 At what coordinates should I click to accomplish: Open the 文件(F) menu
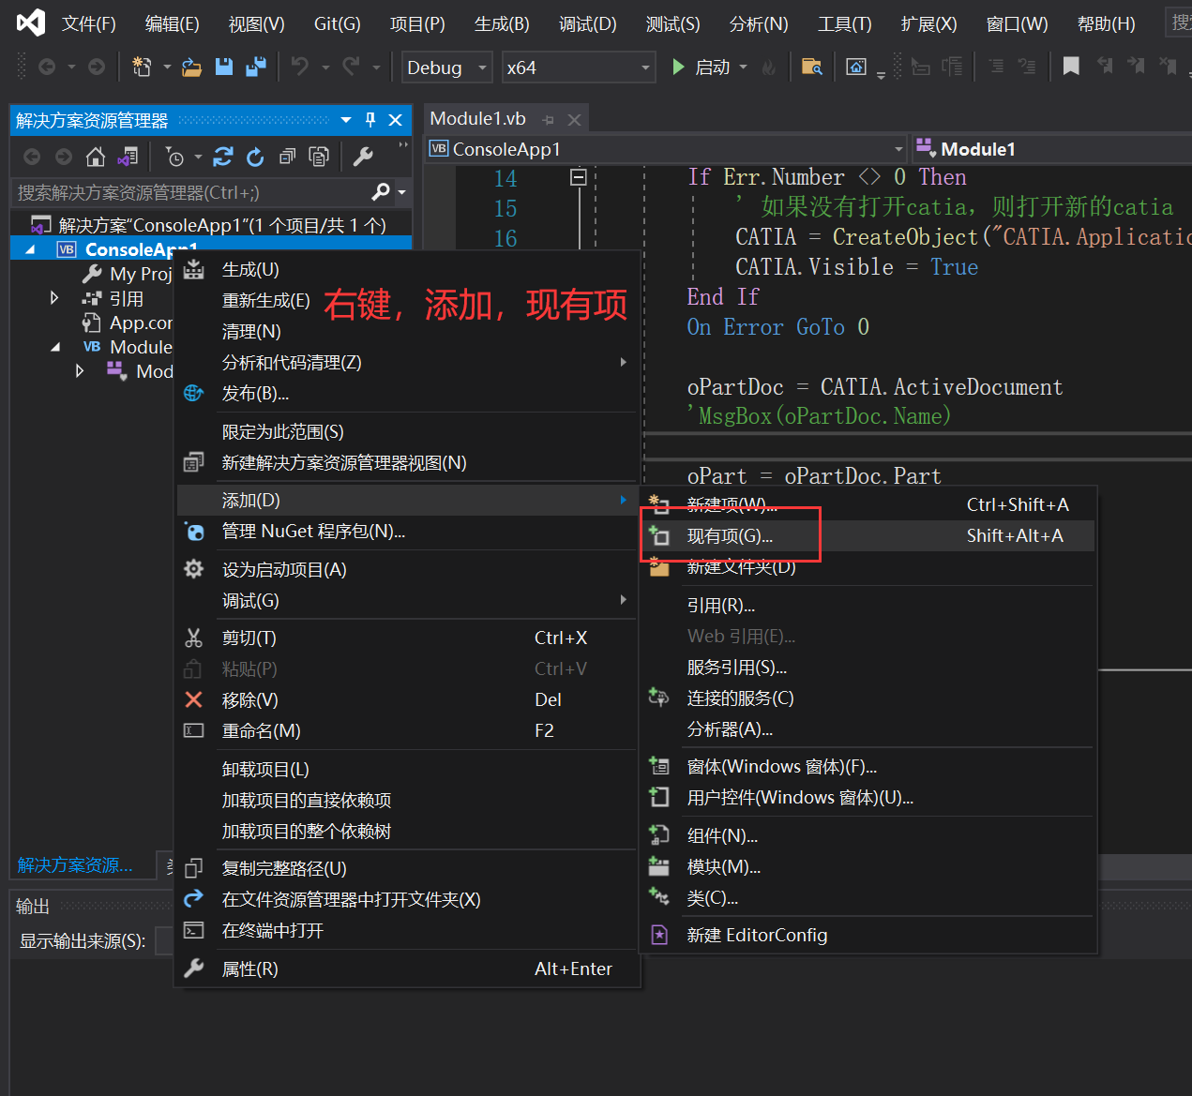tap(89, 23)
